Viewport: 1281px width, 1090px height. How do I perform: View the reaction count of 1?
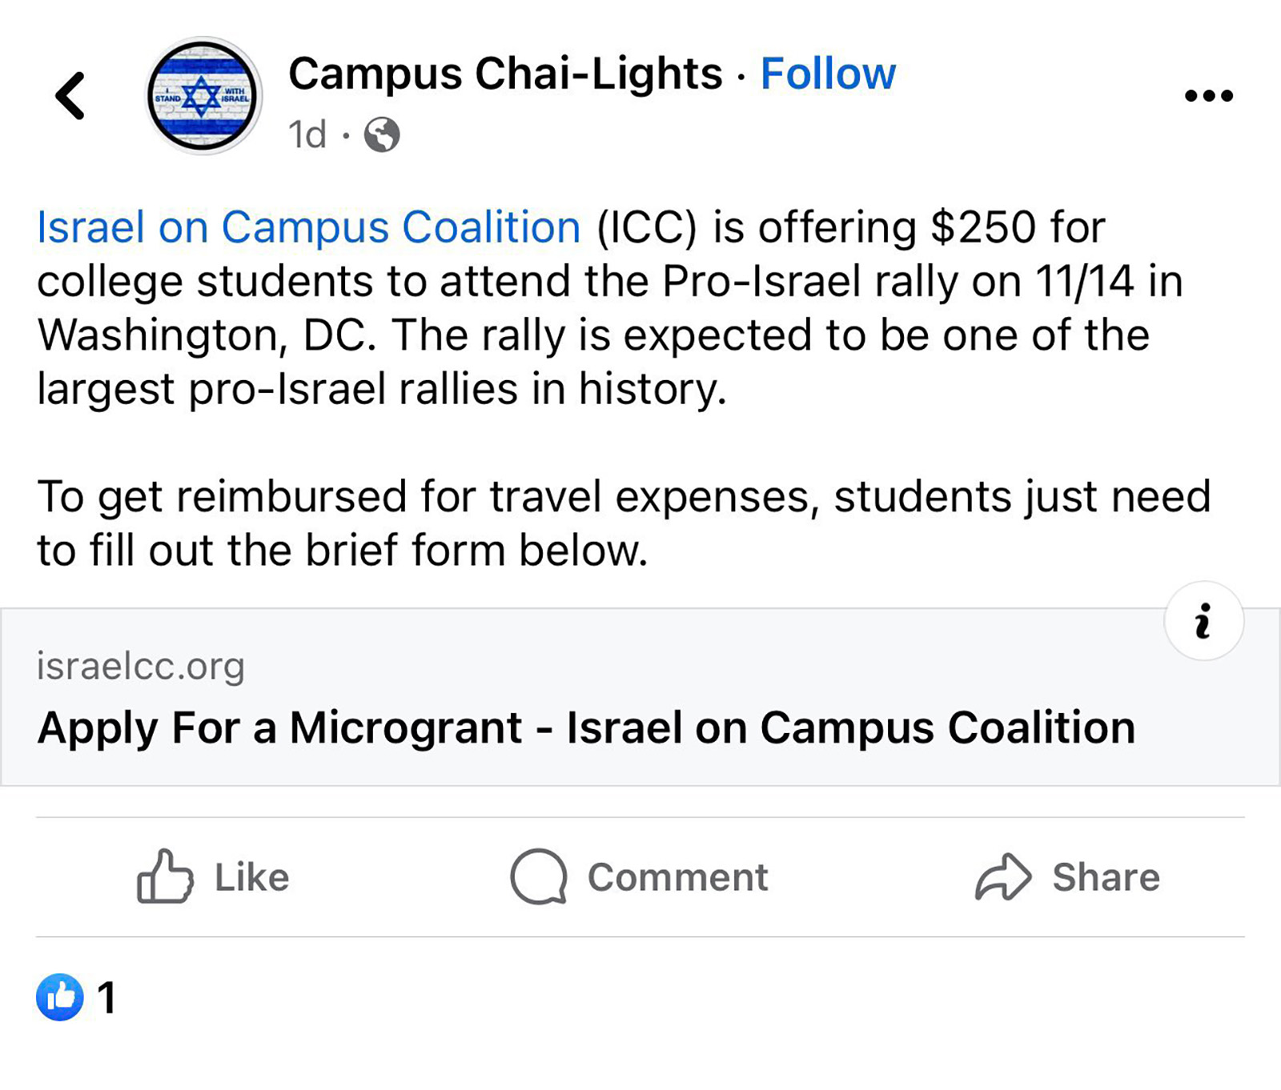[106, 998]
